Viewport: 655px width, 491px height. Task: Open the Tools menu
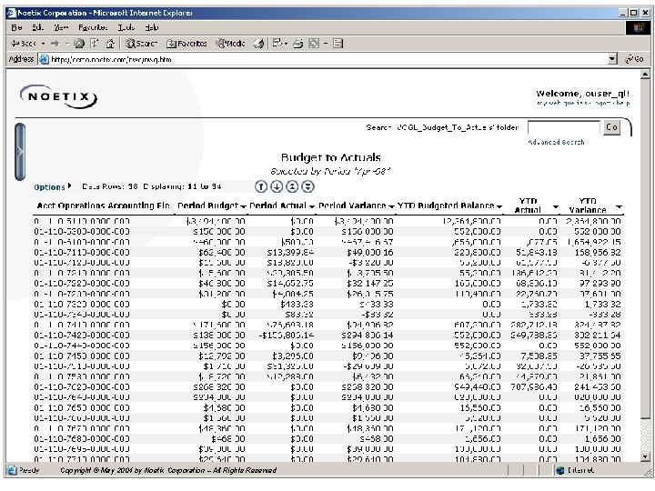tap(126, 27)
